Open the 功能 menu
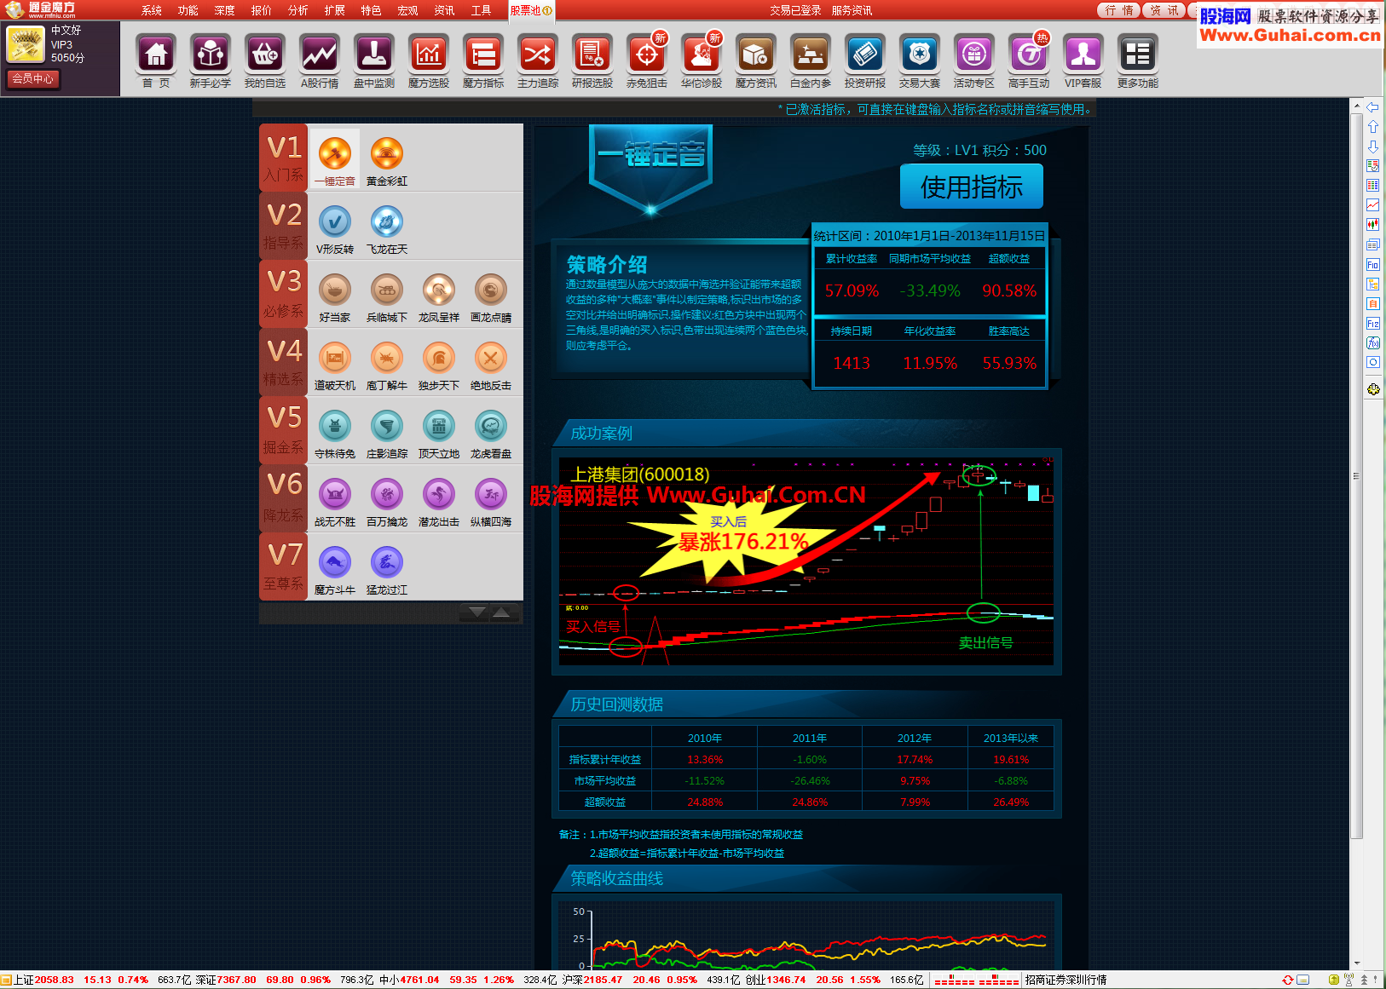The image size is (1386, 989). 188,10
